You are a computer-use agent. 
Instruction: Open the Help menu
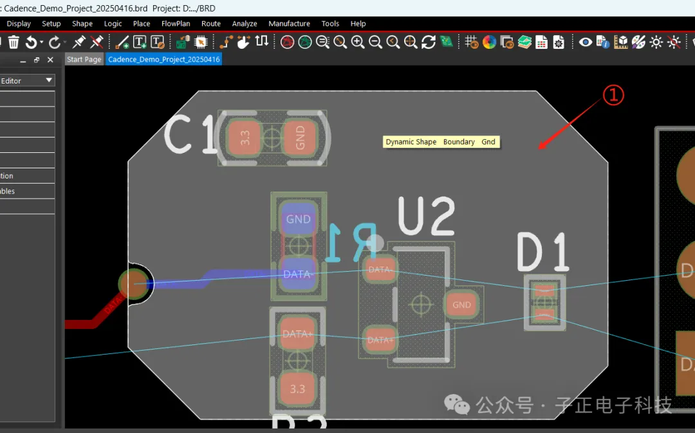pos(358,23)
